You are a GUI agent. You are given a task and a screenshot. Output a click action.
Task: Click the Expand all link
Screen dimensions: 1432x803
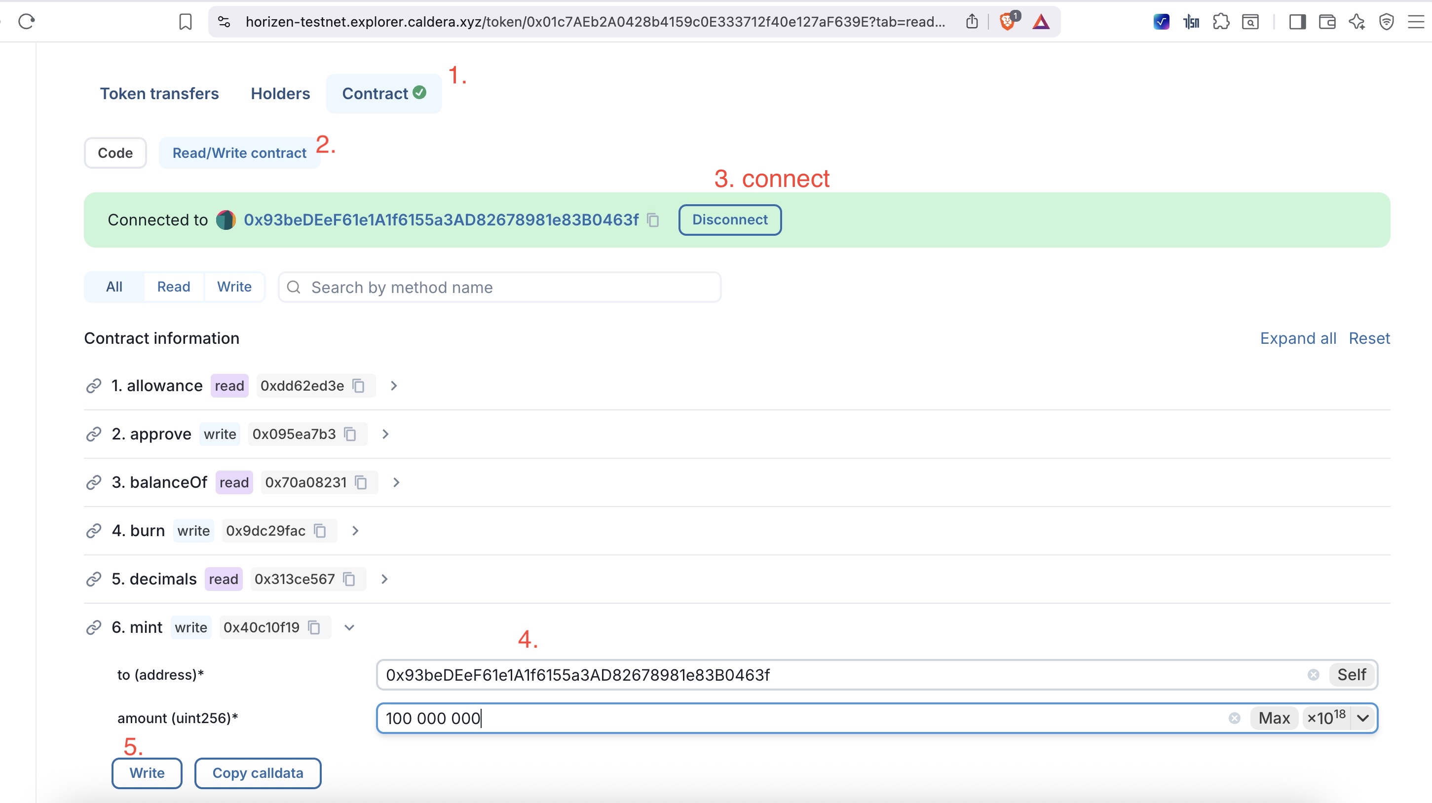[1297, 338]
